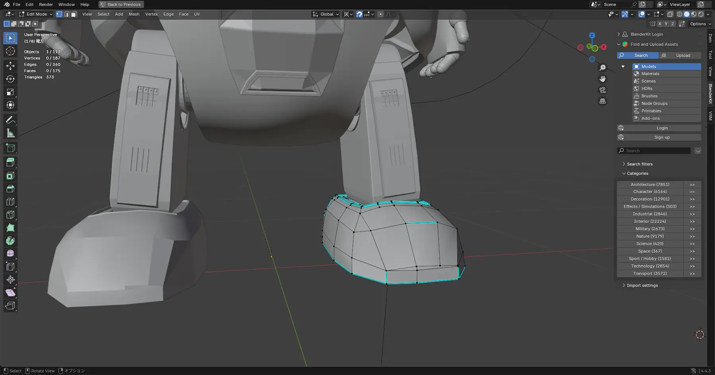Toggle the snapping magnet

coord(359,14)
